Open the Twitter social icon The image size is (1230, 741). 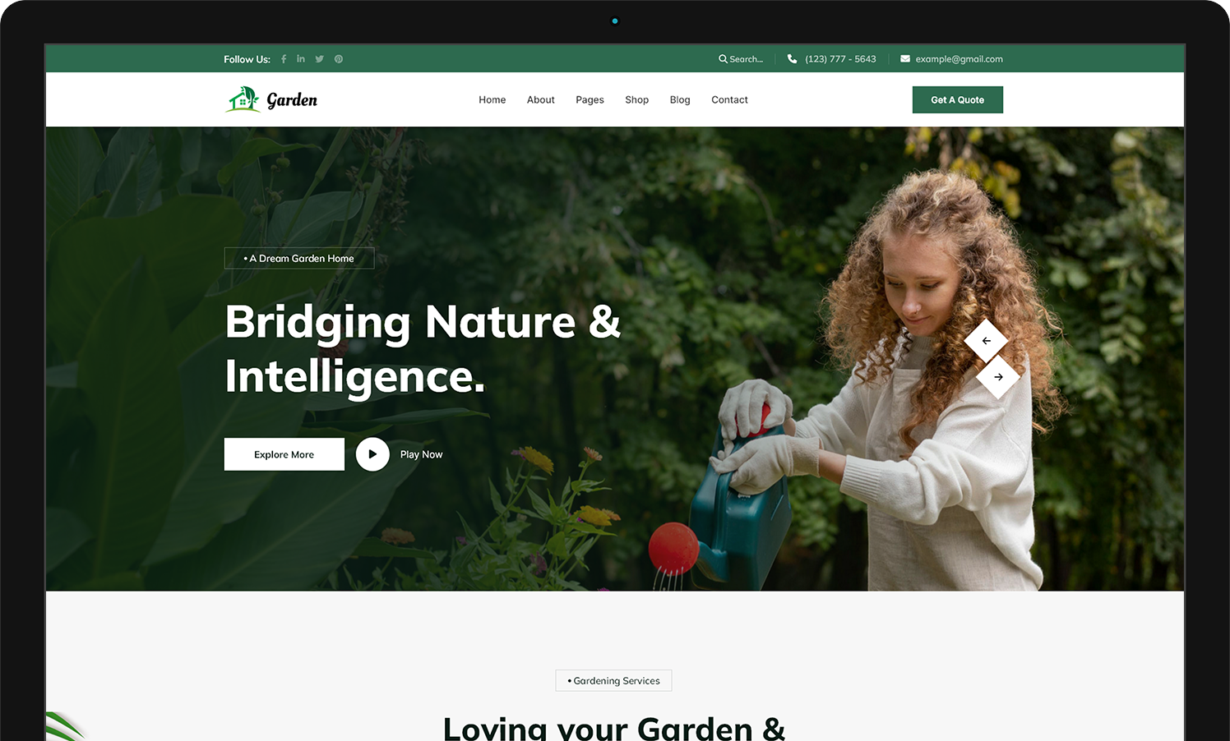point(319,59)
